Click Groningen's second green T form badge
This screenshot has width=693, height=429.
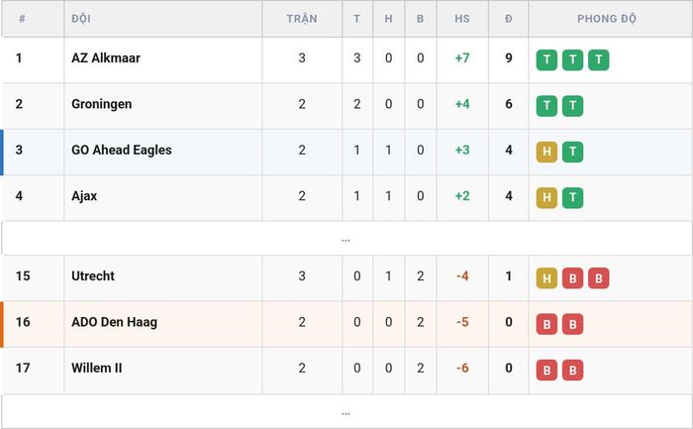click(x=573, y=106)
